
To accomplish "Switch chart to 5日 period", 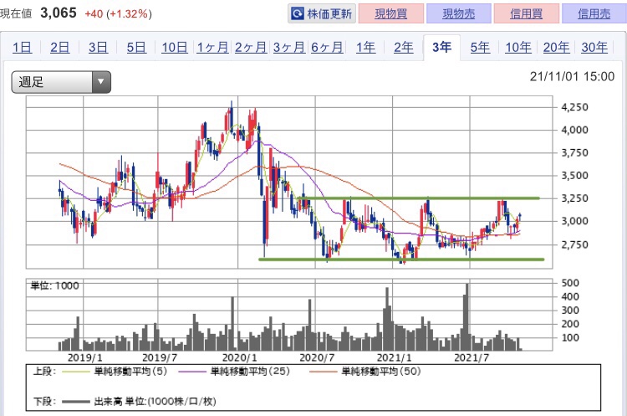I will 136,48.
